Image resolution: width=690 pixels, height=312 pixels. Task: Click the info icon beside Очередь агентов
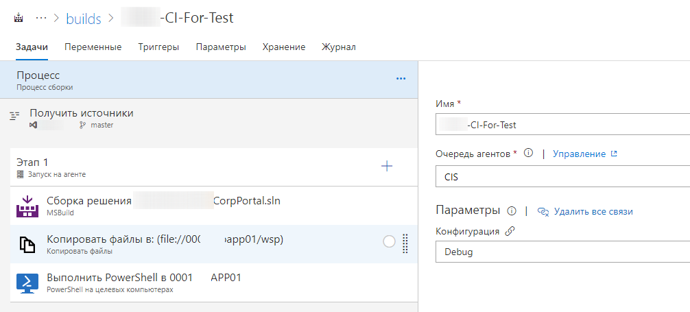click(528, 154)
